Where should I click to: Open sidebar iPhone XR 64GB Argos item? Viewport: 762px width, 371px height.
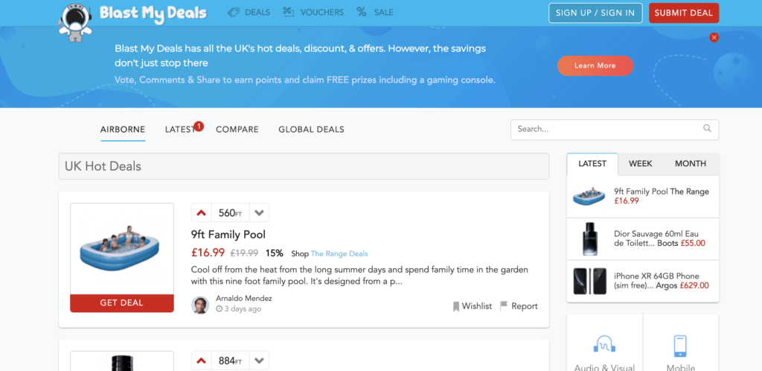(x=662, y=281)
